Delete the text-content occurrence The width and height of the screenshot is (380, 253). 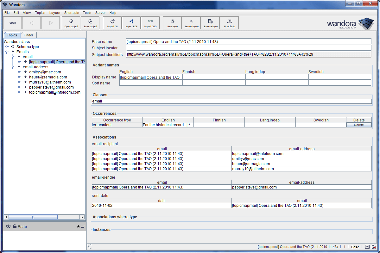pyautogui.click(x=359, y=125)
